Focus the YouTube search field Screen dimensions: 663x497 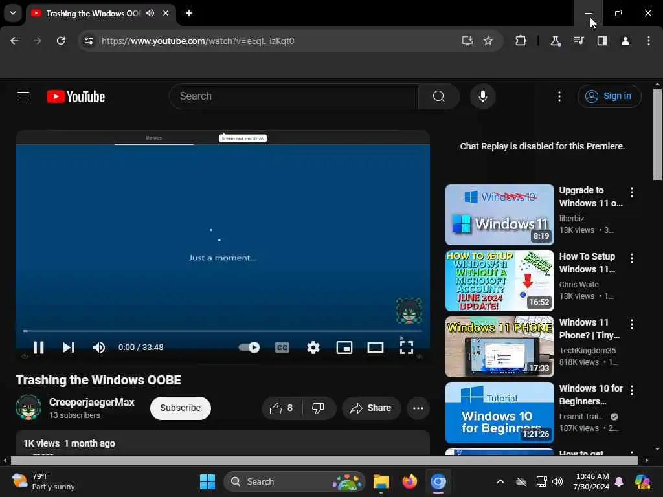coord(294,96)
